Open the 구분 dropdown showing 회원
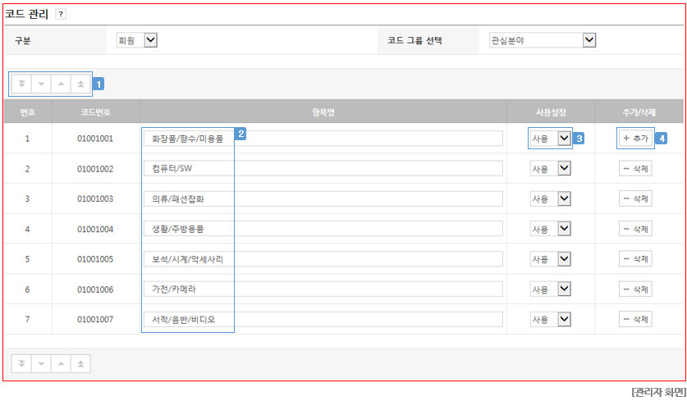This screenshot has height=401, width=687. [137, 40]
